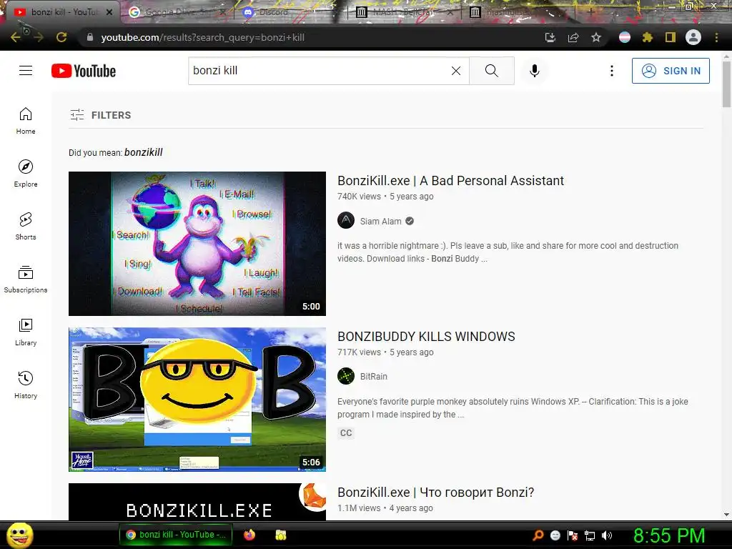This screenshot has width=732, height=549.
Task: Click the Siam Alam channel avatar
Action: tap(346, 220)
